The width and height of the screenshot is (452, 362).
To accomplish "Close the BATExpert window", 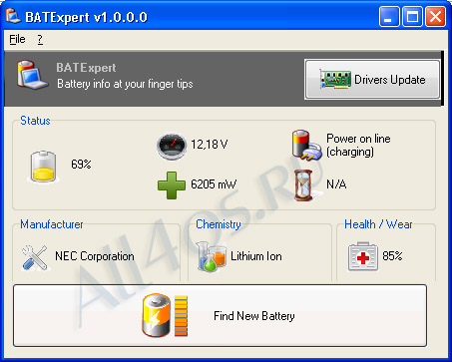I will [435, 17].
